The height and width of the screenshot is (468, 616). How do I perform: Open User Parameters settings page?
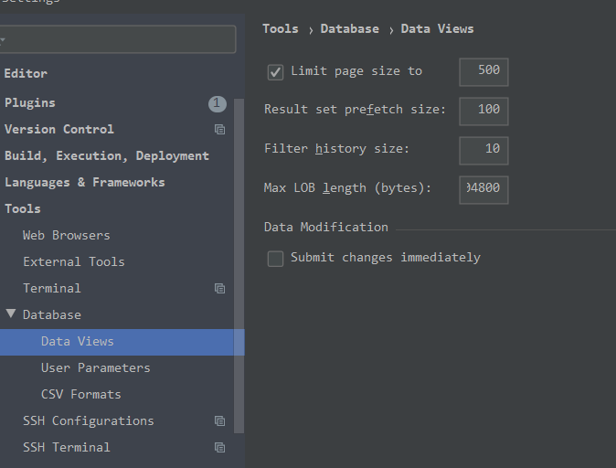(95, 367)
